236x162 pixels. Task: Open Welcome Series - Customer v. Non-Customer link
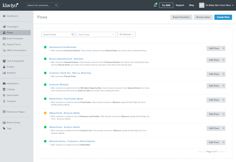pos(72,141)
